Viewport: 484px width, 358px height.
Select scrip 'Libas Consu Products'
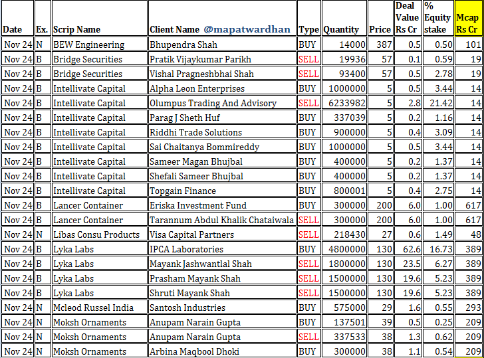[x=100, y=234]
